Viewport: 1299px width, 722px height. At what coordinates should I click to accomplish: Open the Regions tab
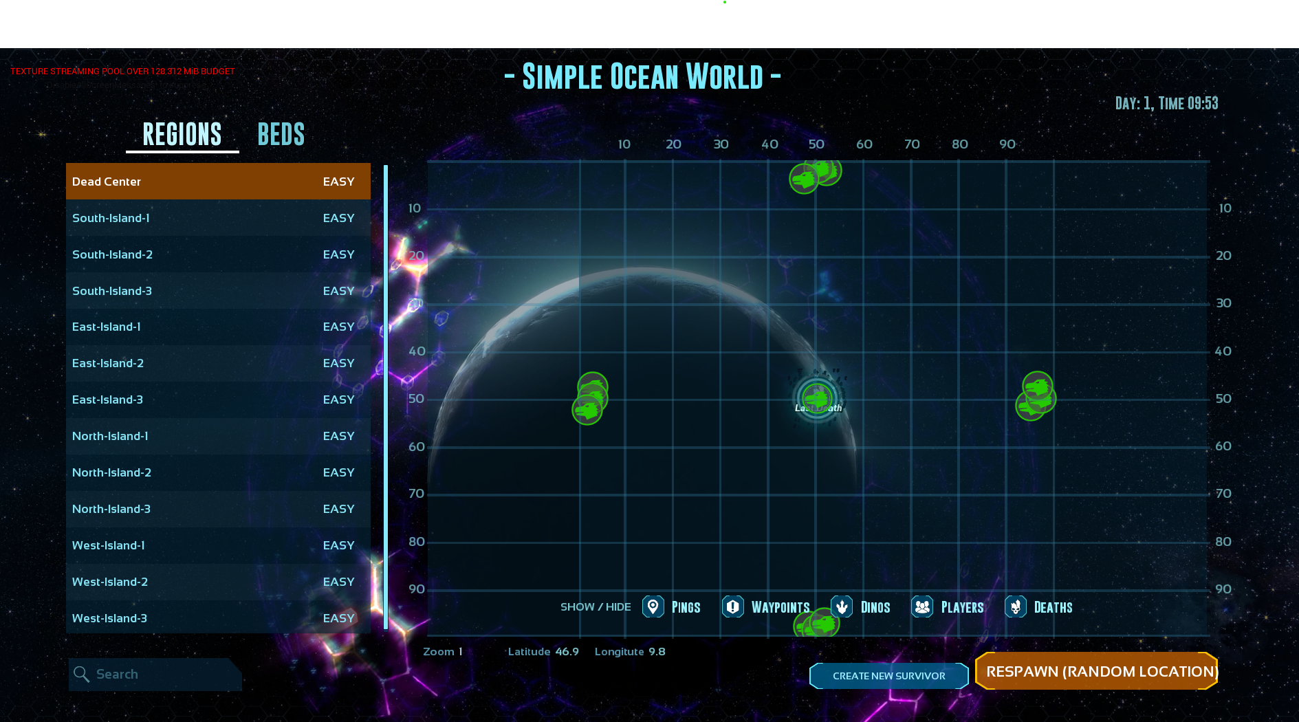click(182, 135)
